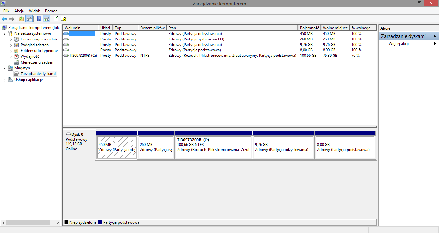Click the Dysk 0 disk icon in lower pane
Screen dimensions: 439x233
pos(68,134)
